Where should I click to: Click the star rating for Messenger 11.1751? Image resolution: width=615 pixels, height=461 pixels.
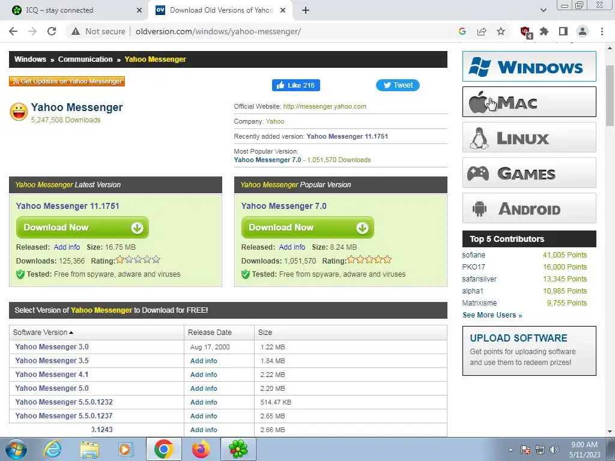138,259
